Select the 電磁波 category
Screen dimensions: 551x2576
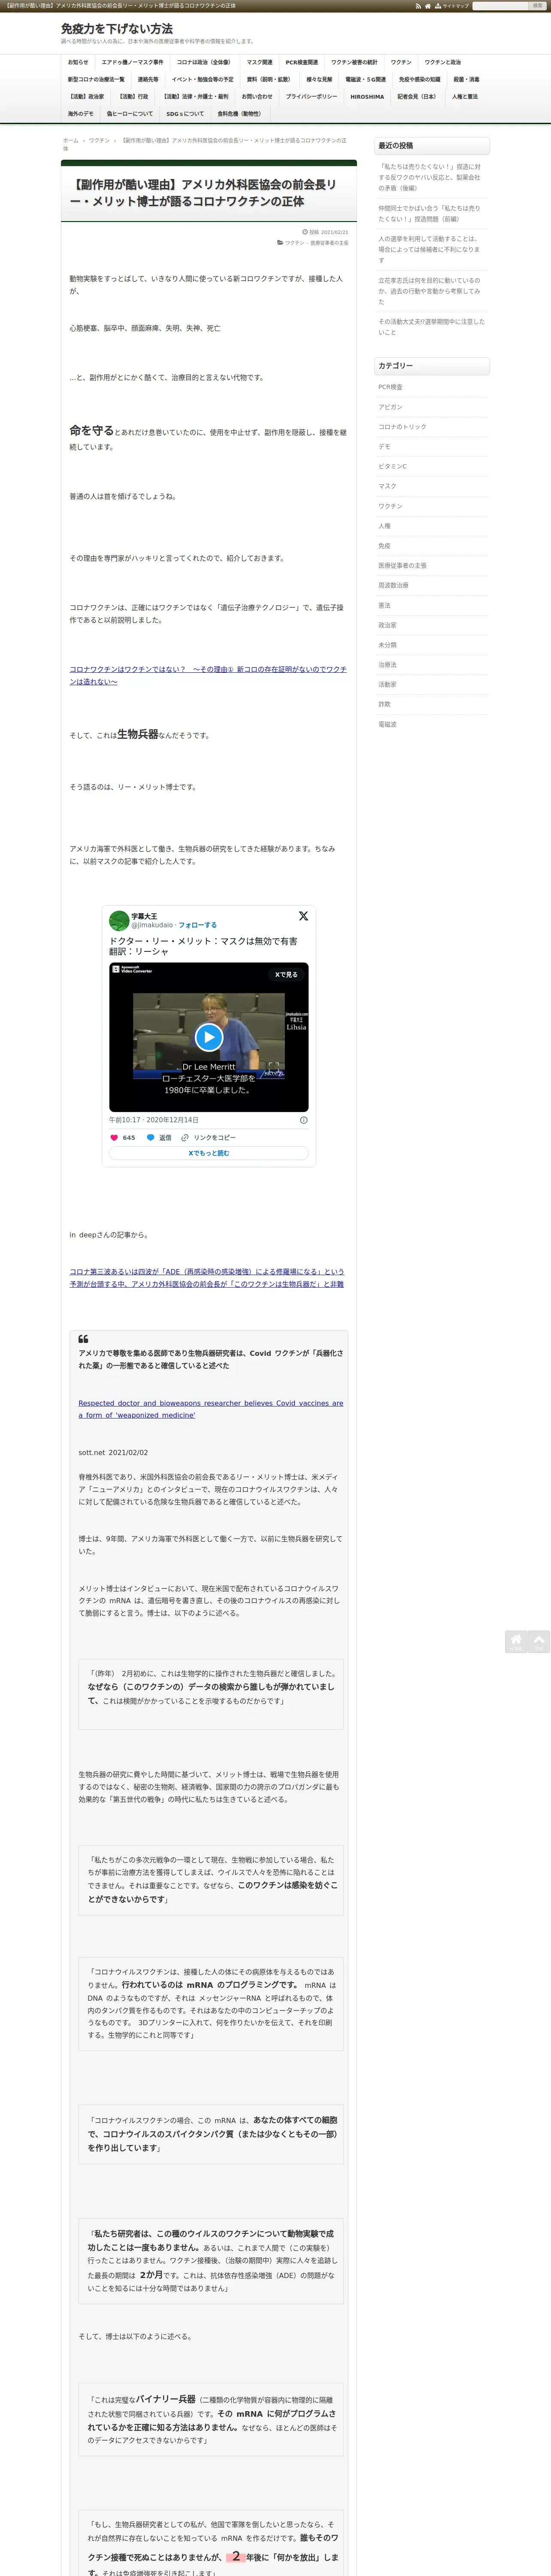click(x=387, y=724)
